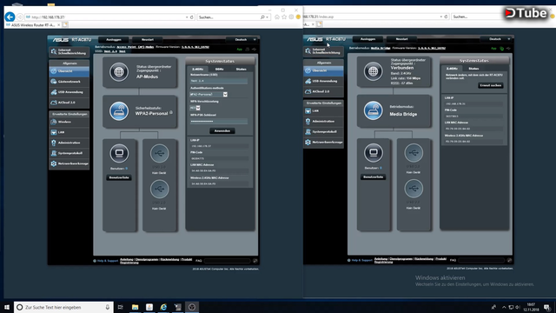The width and height of the screenshot is (556, 313).
Task: Open Übersicht in left window sidebar
Action: click(x=69, y=71)
